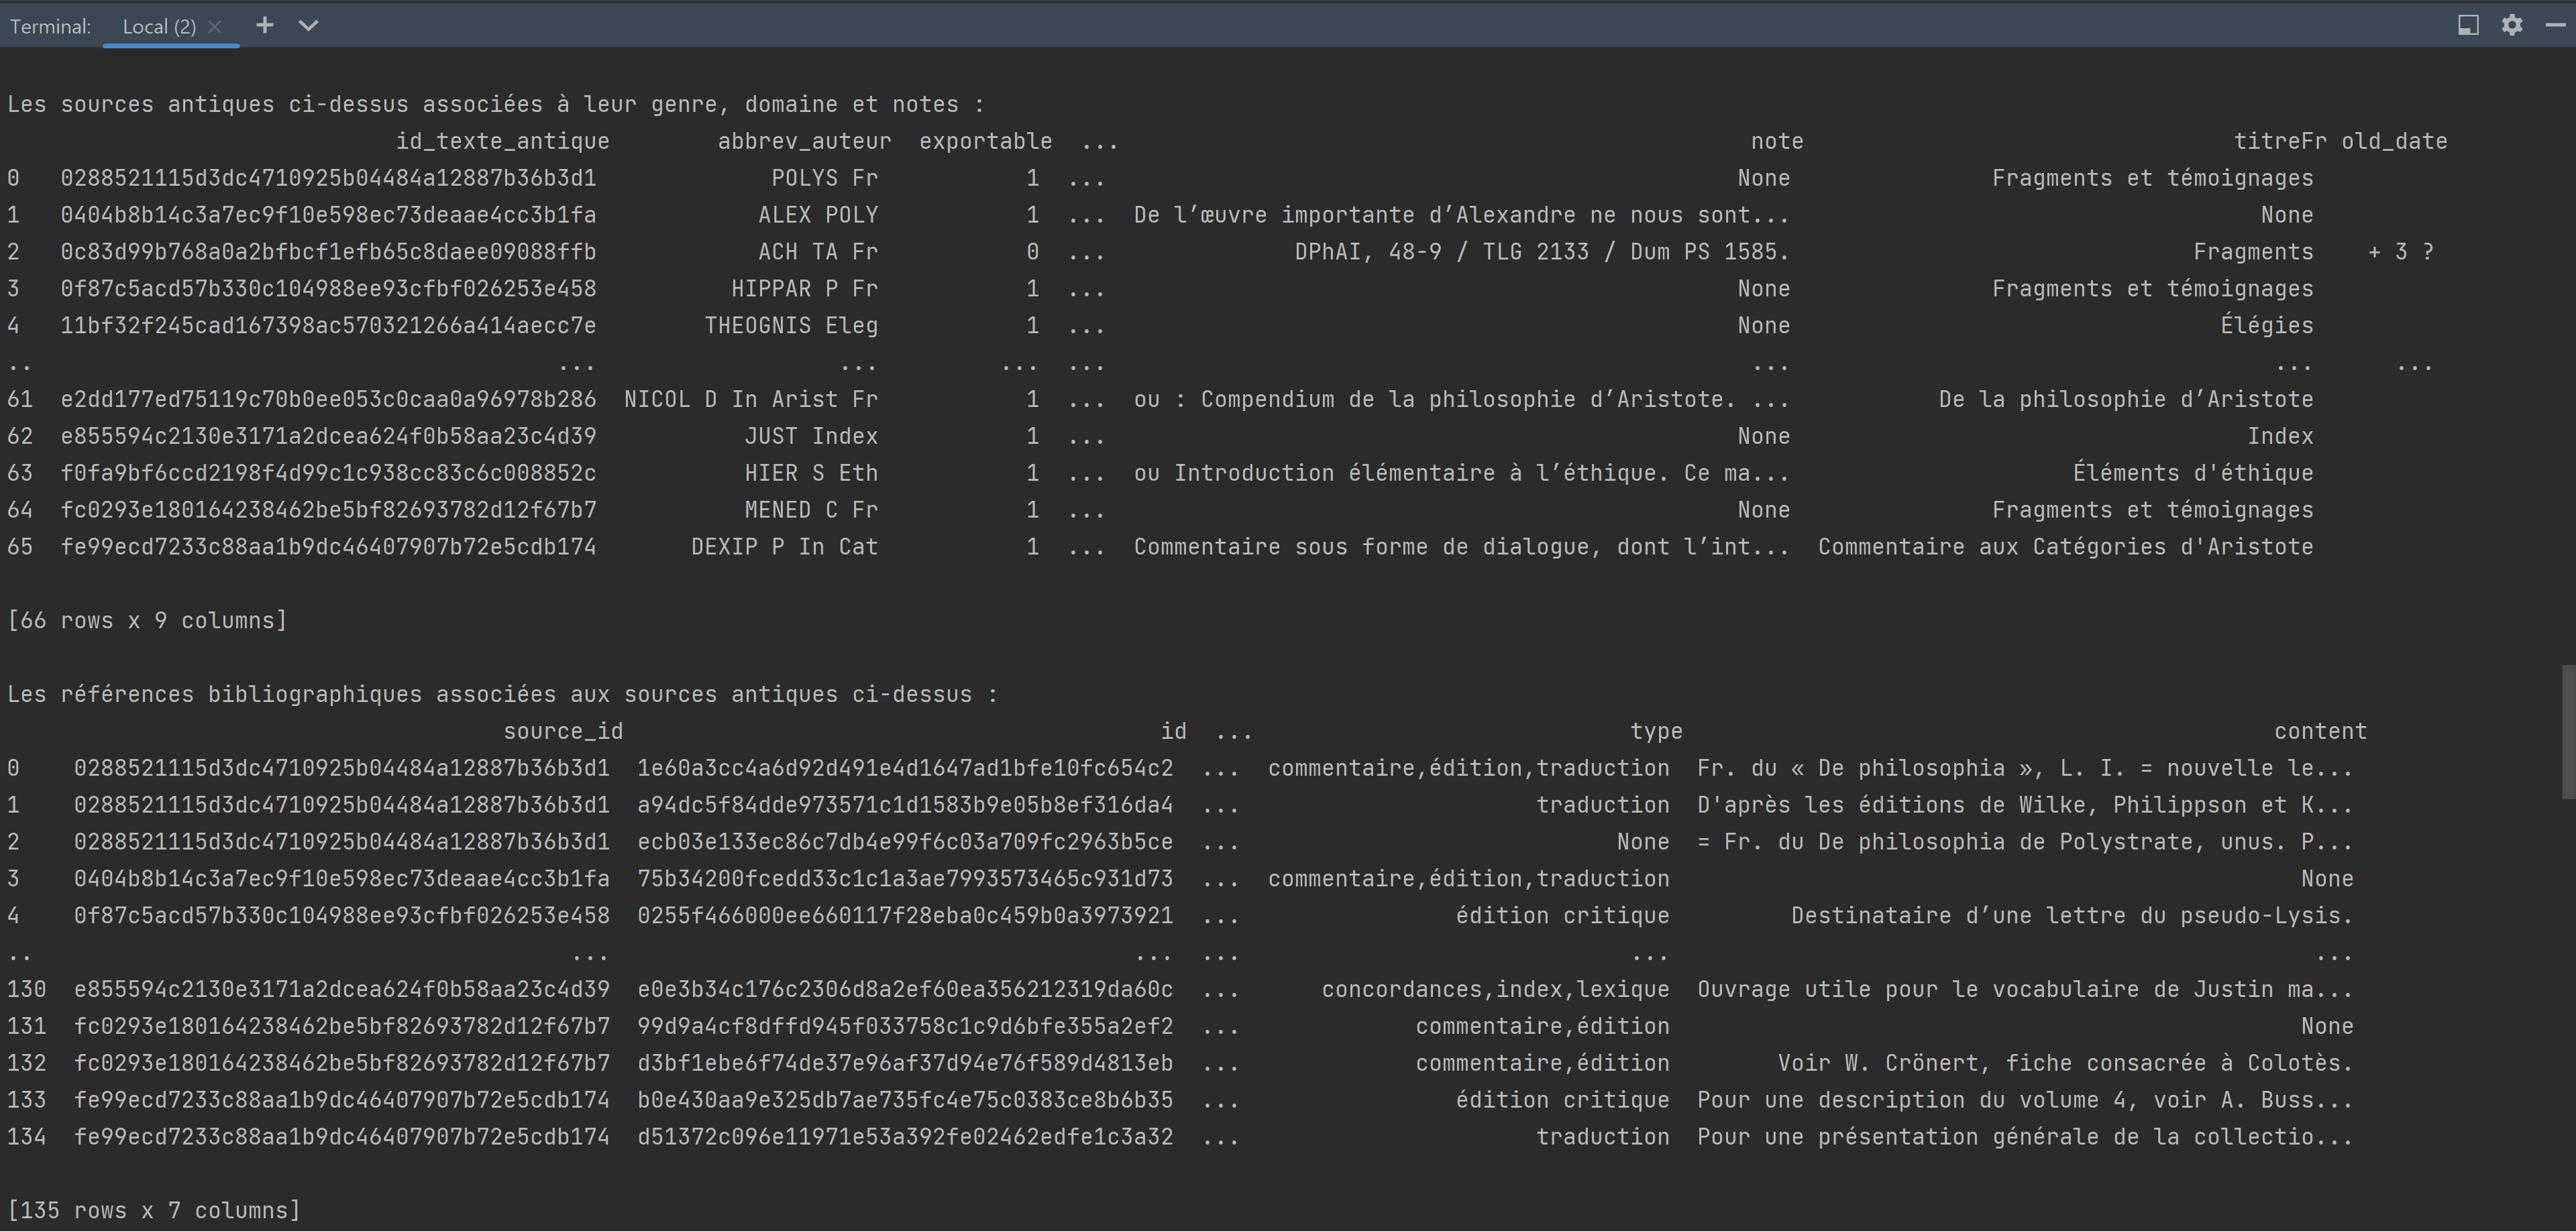Click the old_date column header

point(2394,142)
